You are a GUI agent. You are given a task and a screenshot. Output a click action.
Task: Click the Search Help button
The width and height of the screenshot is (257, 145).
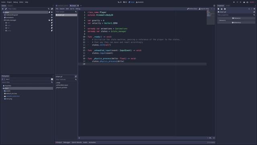point(204,9)
